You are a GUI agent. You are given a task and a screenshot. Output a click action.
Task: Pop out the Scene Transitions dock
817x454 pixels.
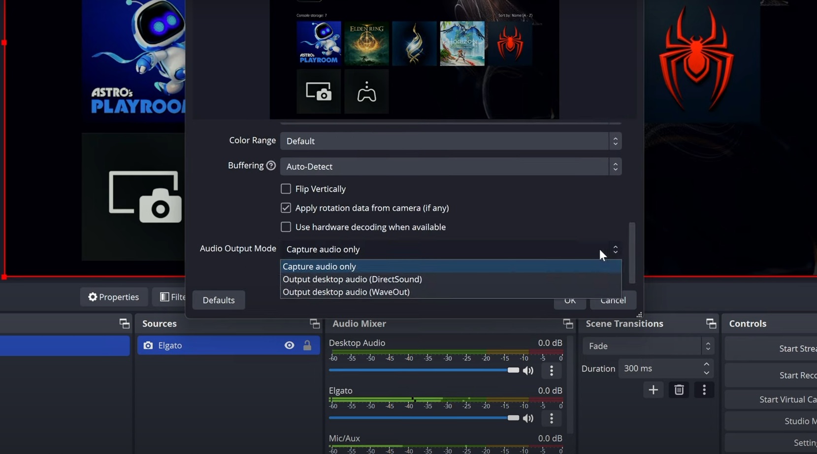[711, 324]
